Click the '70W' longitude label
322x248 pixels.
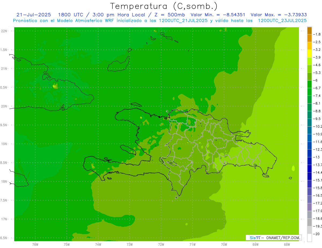[x=224, y=245]
